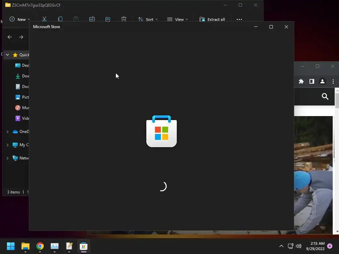Screen dimensions: 339x254
Task: Close the Microsoft Store window
Action: point(286,27)
